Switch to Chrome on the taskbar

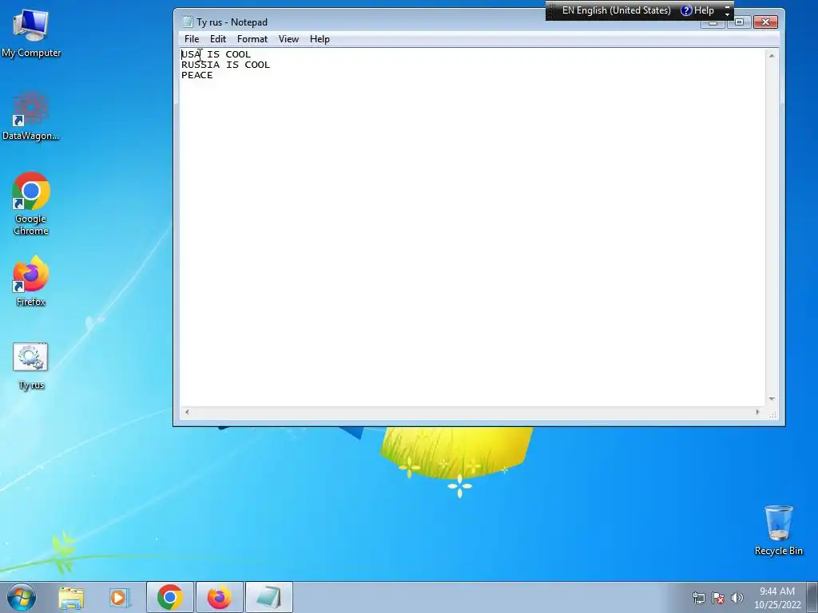pyautogui.click(x=170, y=597)
